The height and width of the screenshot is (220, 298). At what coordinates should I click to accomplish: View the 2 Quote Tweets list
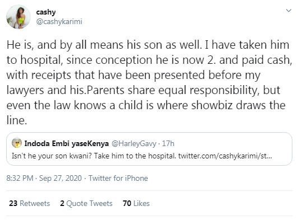click(x=86, y=203)
